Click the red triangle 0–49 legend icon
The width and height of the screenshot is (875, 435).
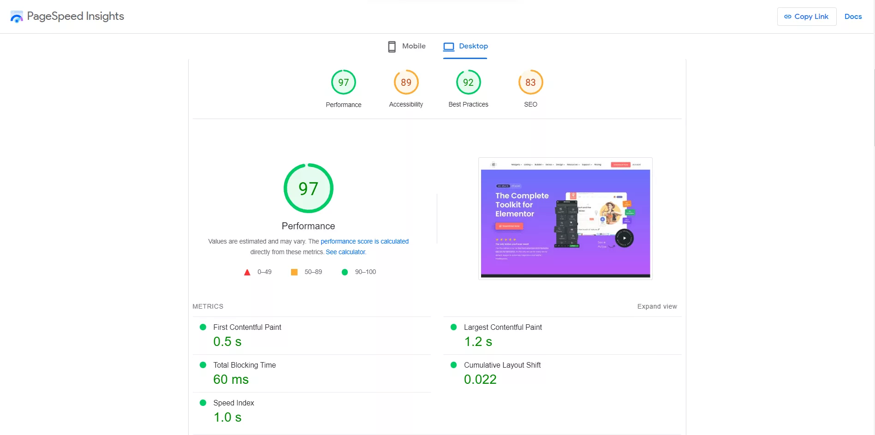coord(247,272)
